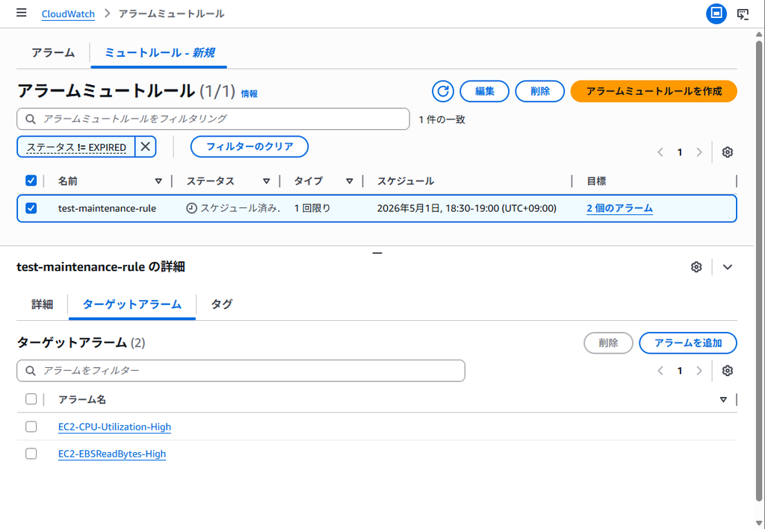Open the 情報 info link
Screen dimensions: 765x529
(250, 94)
